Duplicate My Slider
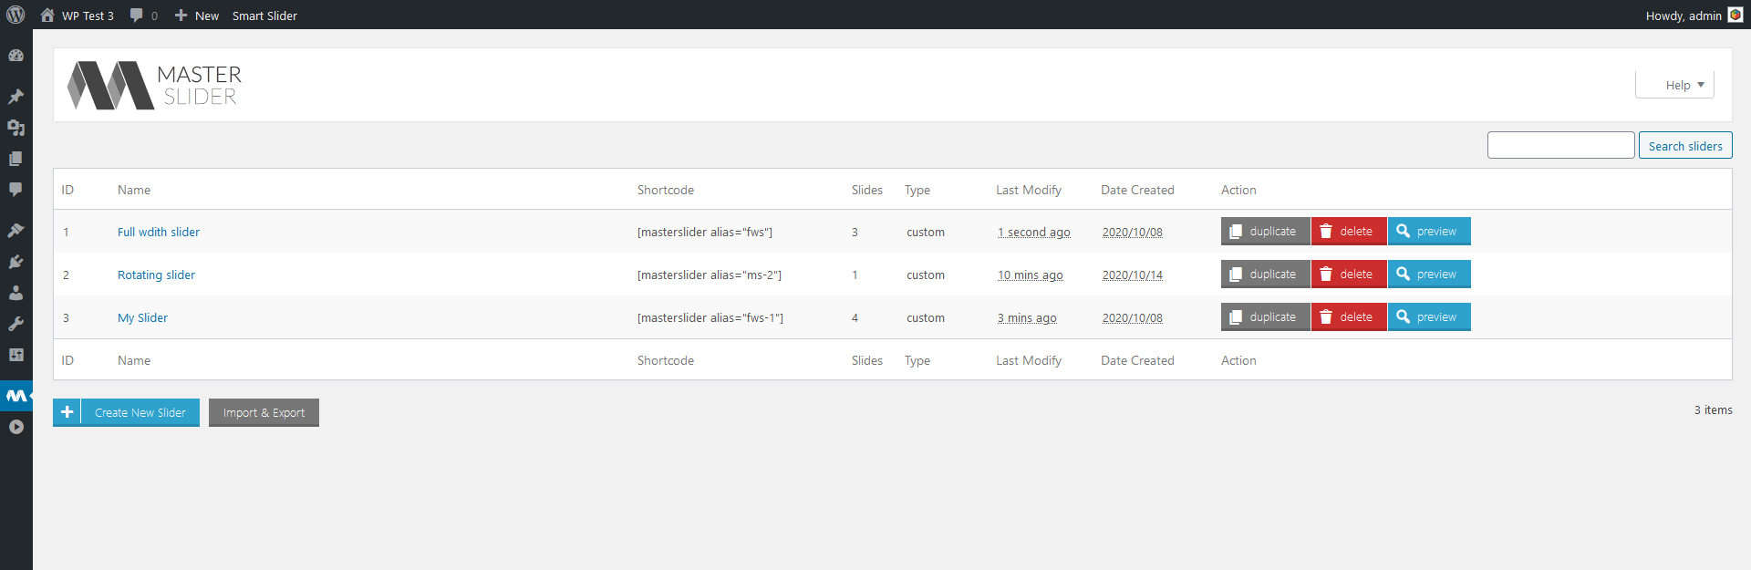This screenshot has height=570, width=1751. tap(1265, 317)
